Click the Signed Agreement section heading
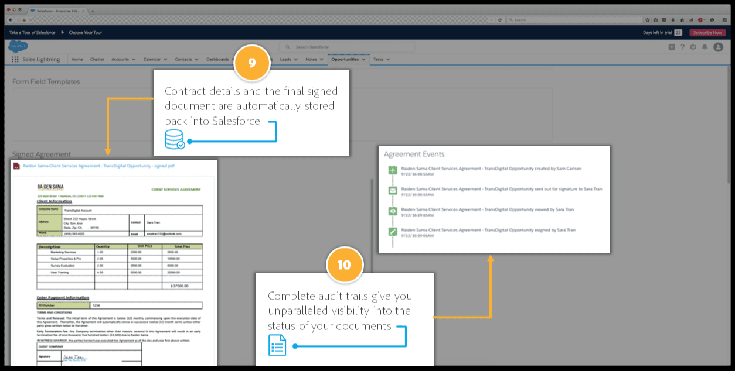 [42, 154]
